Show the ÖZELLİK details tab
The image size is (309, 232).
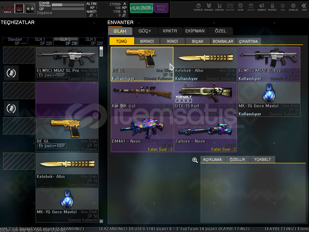(x=237, y=159)
